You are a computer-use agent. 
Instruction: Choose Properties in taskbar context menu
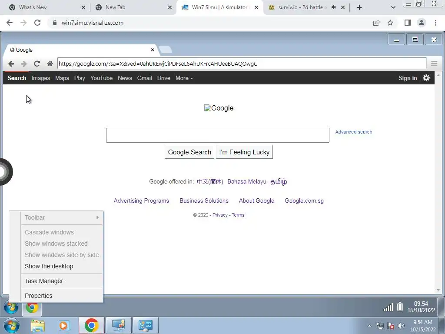[x=38, y=296]
